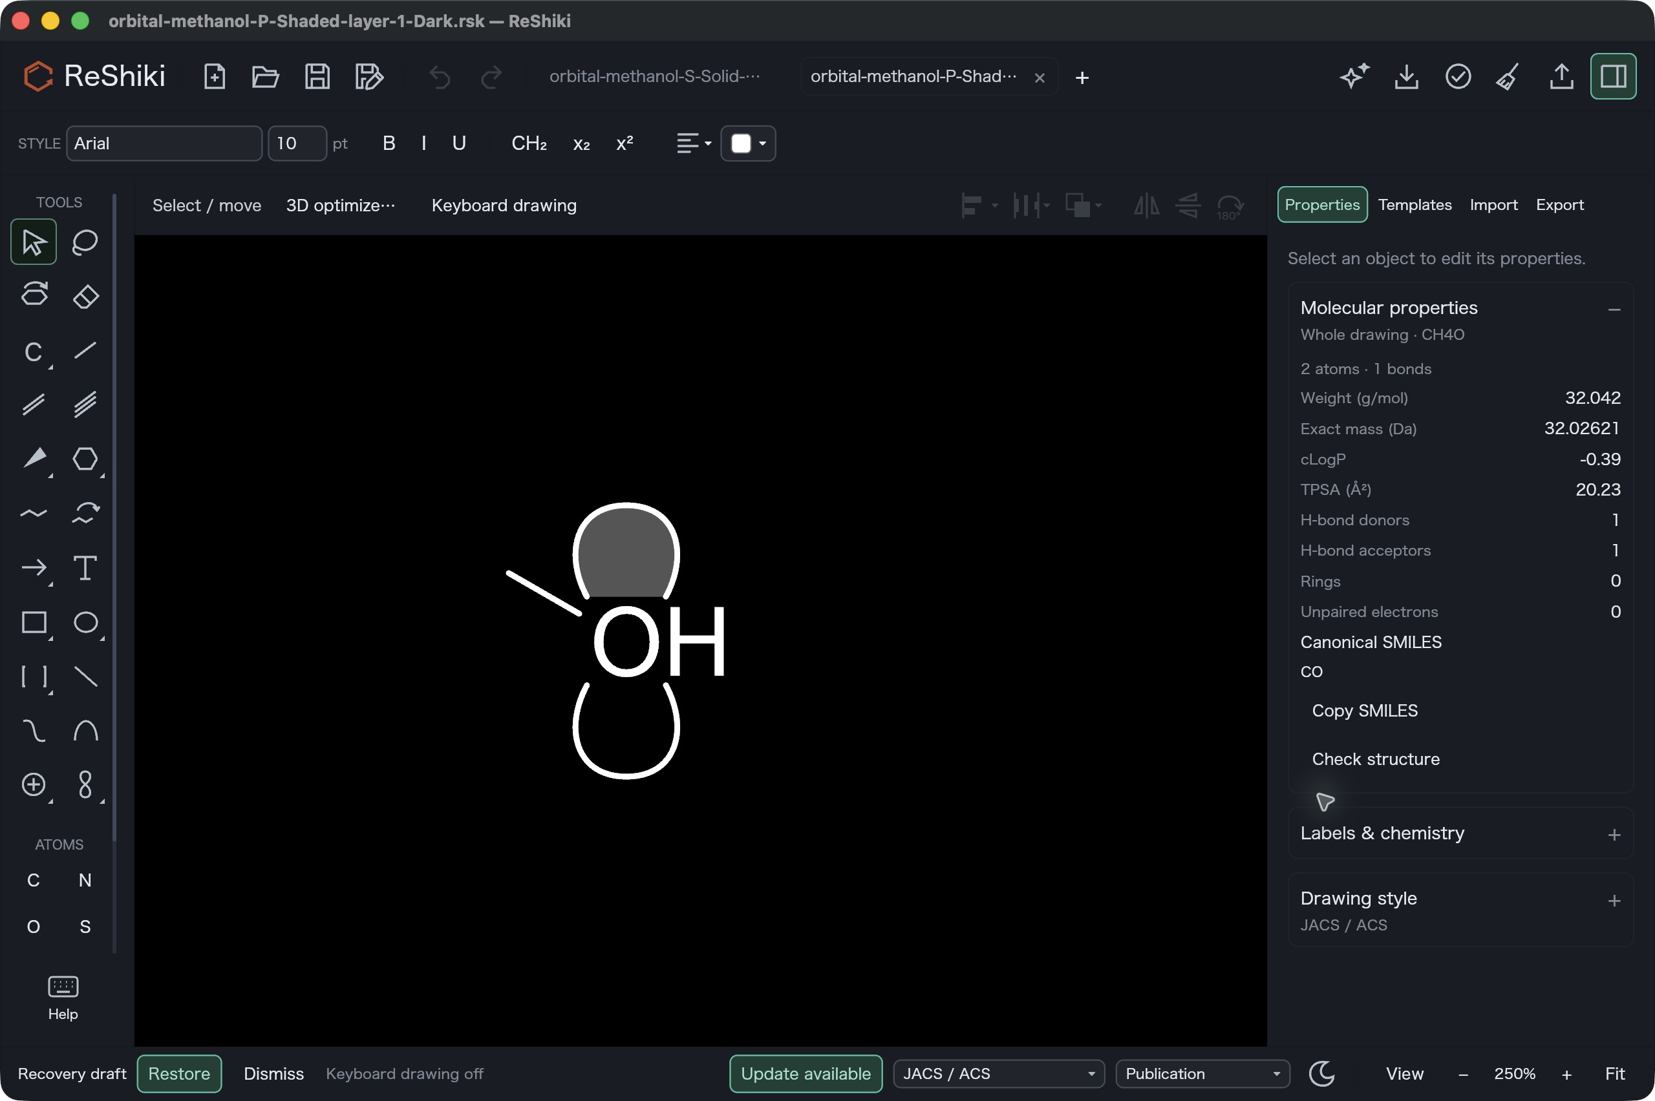Choose the orbital figure-eight tool

click(85, 784)
